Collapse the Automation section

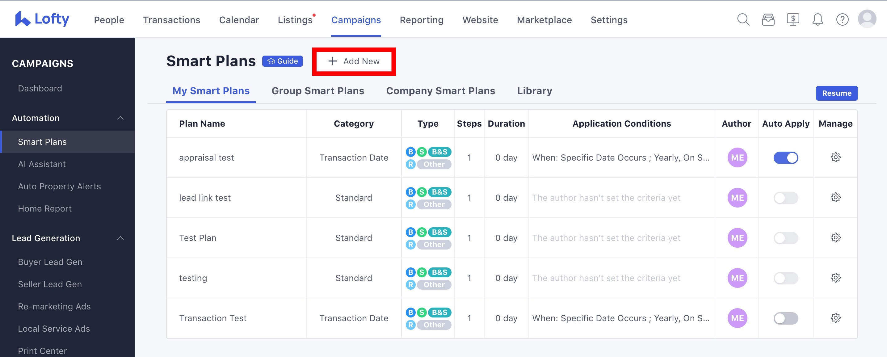pos(121,118)
